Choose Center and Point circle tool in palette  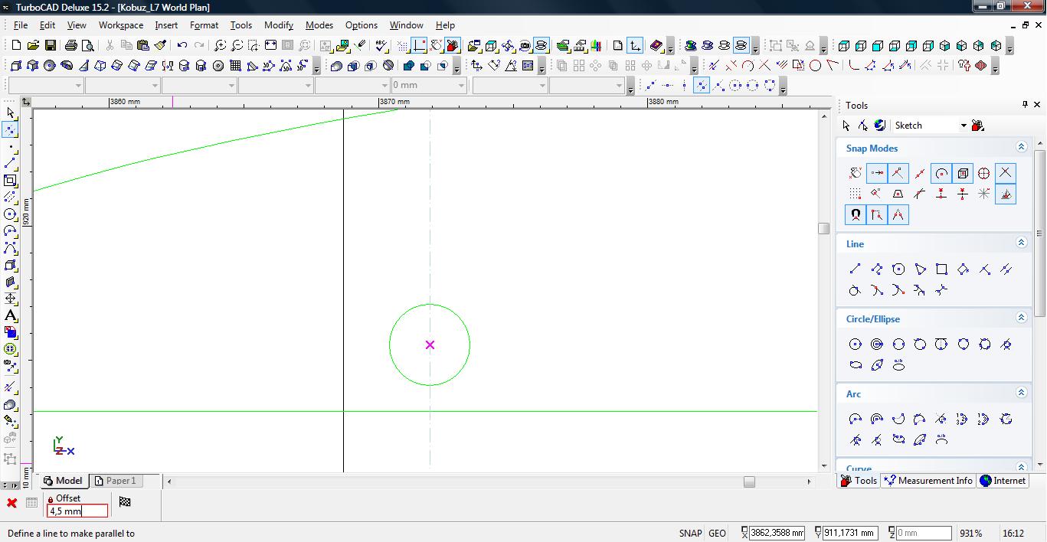coord(856,344)
